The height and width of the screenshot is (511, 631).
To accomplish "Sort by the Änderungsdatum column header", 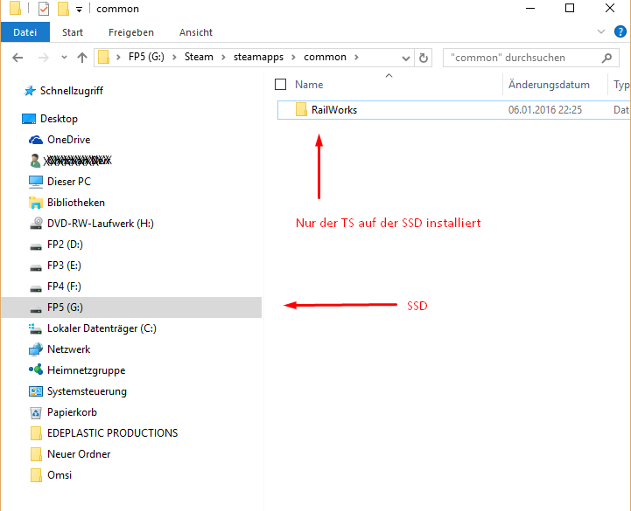I will tap(549, 85).
